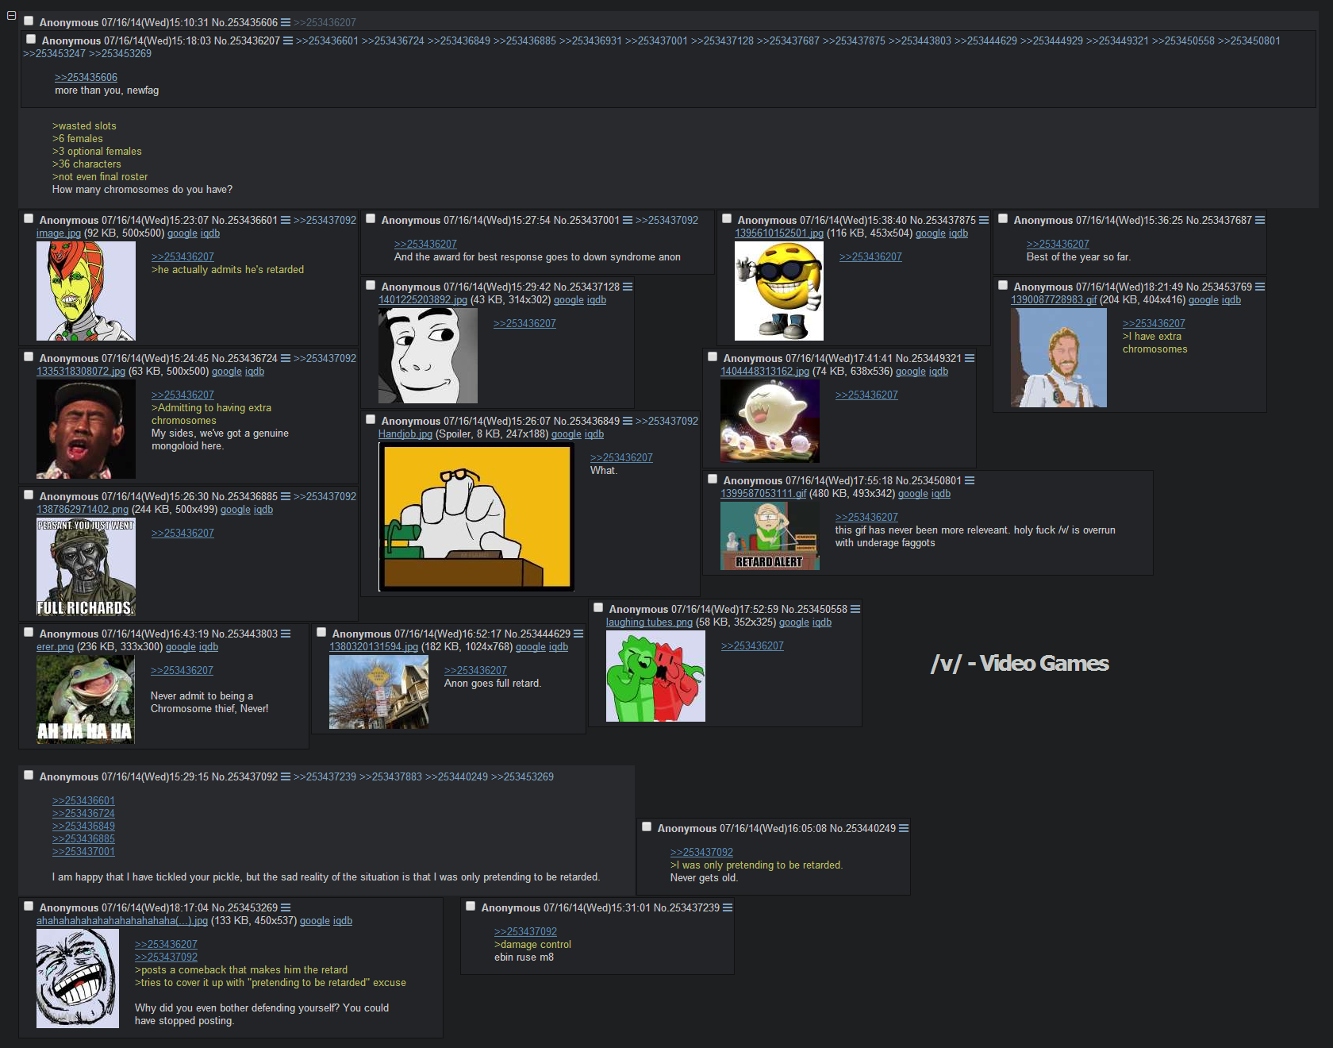Expand the FULL RICHARDS soldier thumbnail
This screenshot has width=1333, height=1048.
point(86,567)
